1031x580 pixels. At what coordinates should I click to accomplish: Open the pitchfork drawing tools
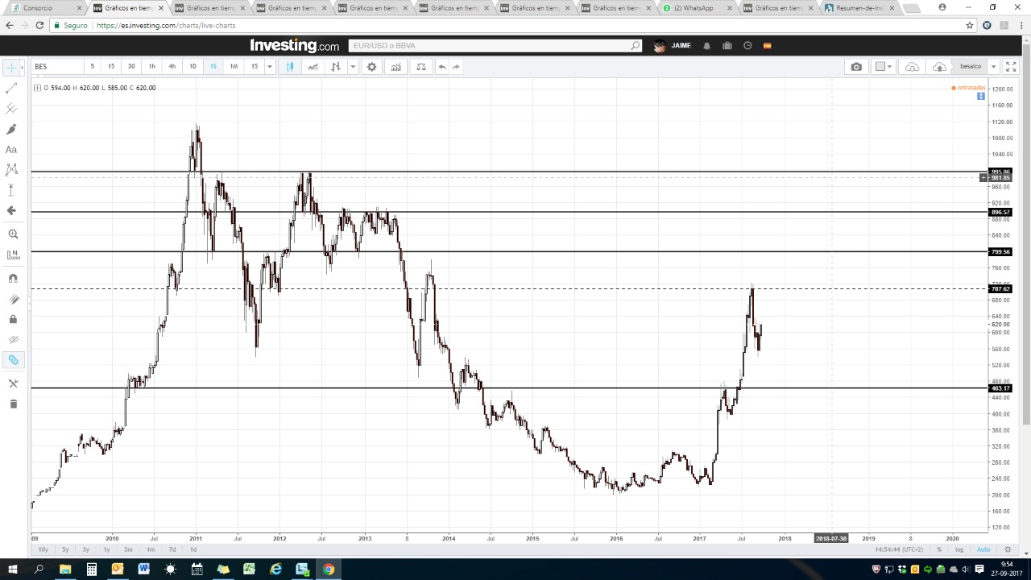(x=11, y=108)
